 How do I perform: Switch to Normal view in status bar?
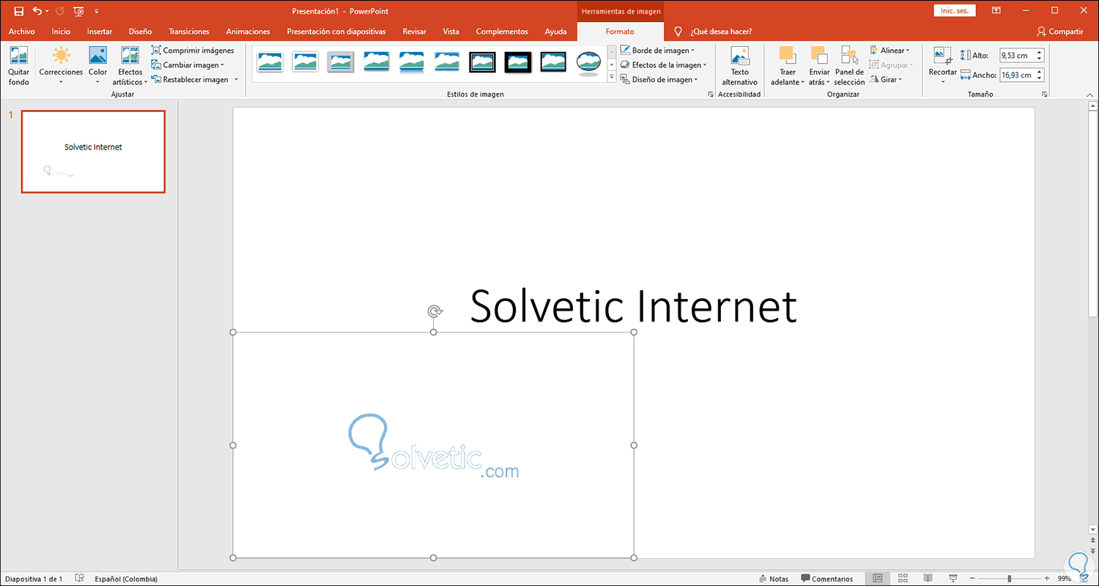(x=878, y=579)
